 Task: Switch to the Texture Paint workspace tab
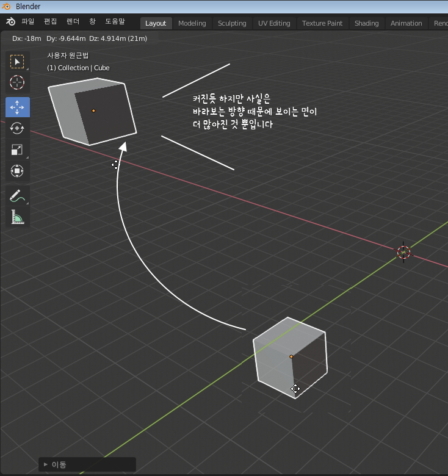tap(322, 23)
